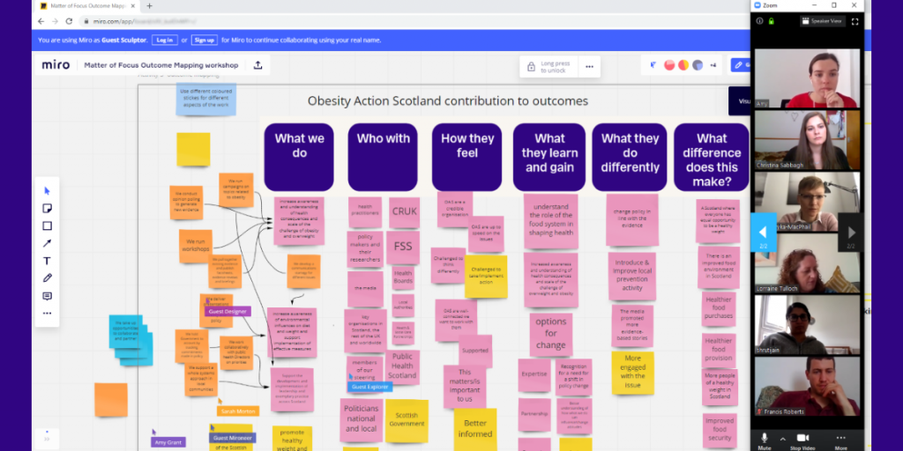Viewport: 903px width, 451px height.
Task: Click the first red collaborator avatar
Action: 669,65
